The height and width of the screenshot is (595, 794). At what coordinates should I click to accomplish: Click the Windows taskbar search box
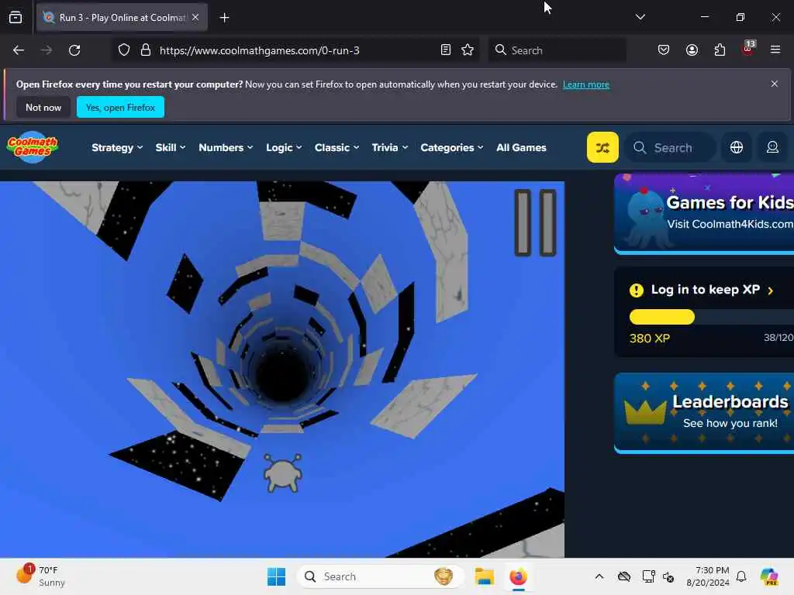(x=380, y=576)
